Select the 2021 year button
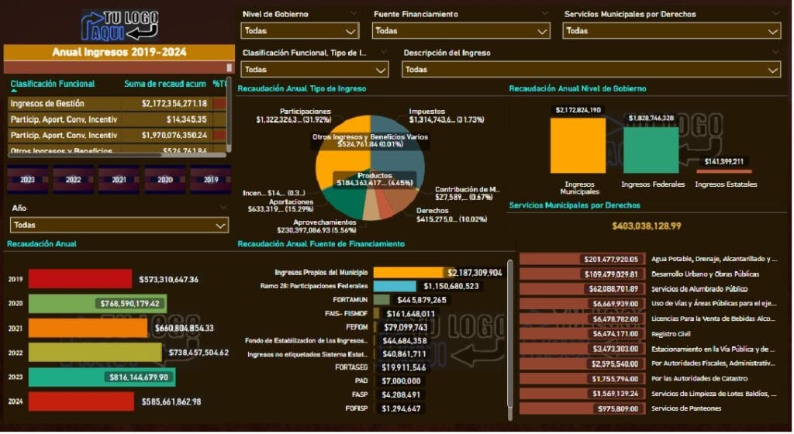 point(119,180)
